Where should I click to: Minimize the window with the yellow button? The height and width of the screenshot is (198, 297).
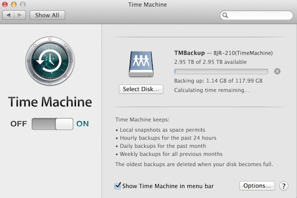(14, 4)
